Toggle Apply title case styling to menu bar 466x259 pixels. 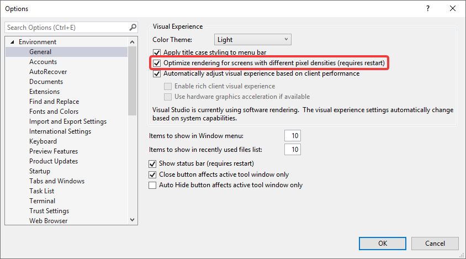click(x=157, y=52)
